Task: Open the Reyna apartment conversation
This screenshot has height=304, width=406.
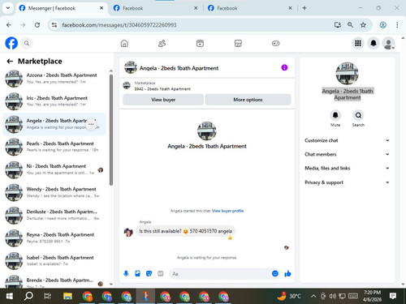Action: (x=54, y=238)
